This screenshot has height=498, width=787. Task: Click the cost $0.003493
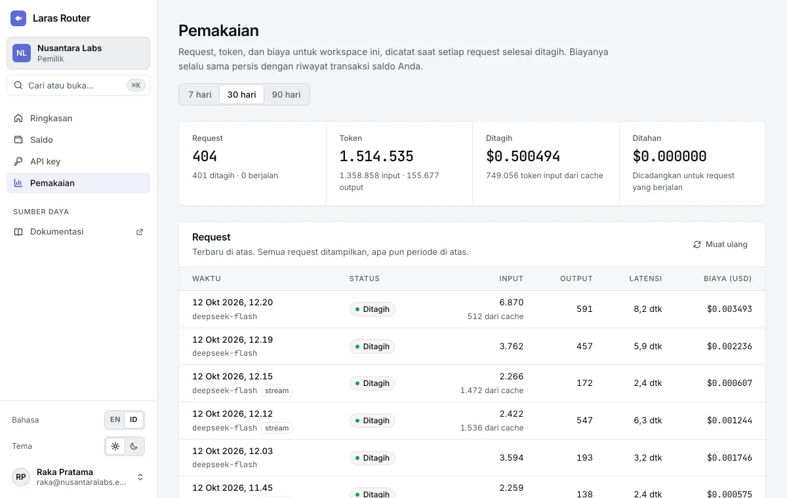(x=729, y=309)
